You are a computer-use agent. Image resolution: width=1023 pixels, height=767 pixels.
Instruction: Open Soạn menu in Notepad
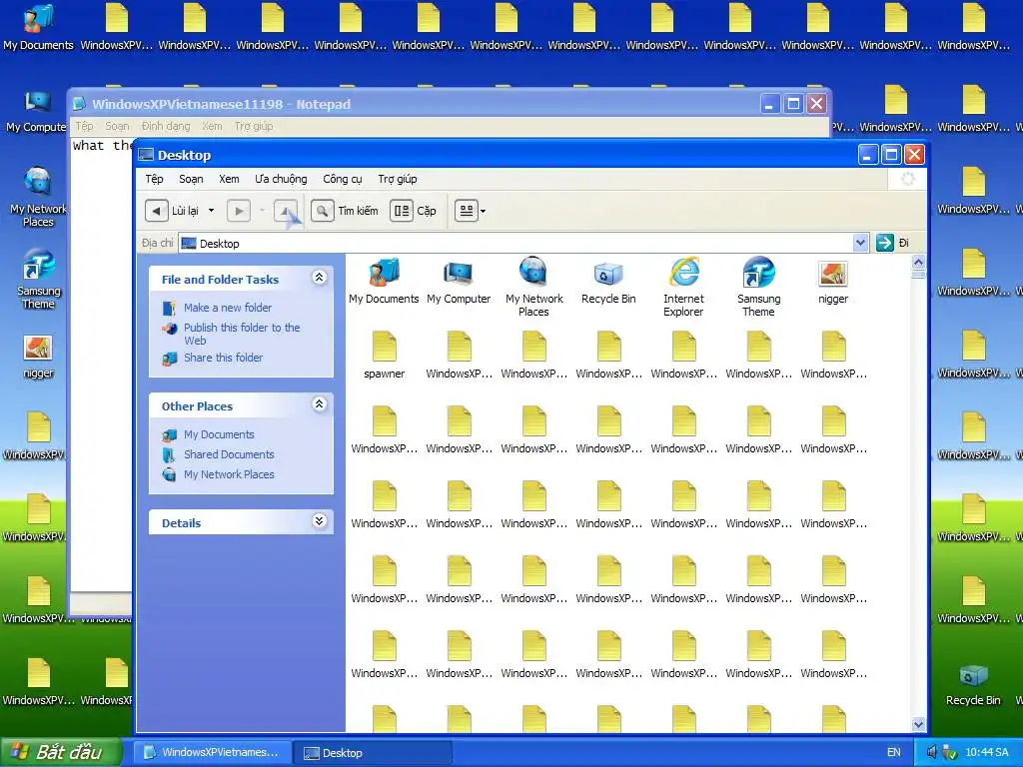pos(118,126)
